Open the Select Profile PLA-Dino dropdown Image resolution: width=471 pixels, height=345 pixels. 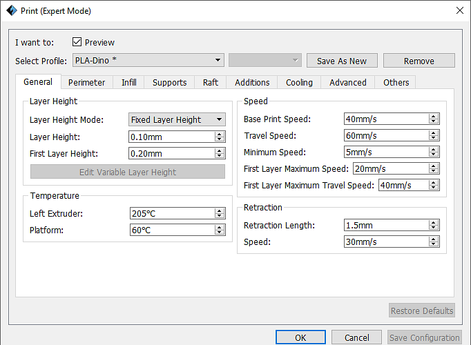148,60
